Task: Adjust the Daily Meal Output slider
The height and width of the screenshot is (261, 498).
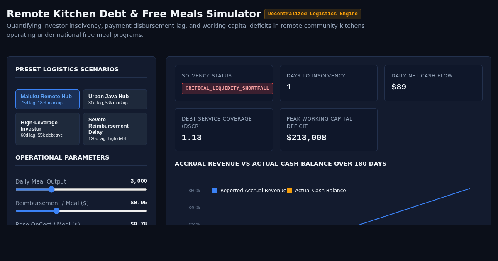Action: (x=81, y=189)
